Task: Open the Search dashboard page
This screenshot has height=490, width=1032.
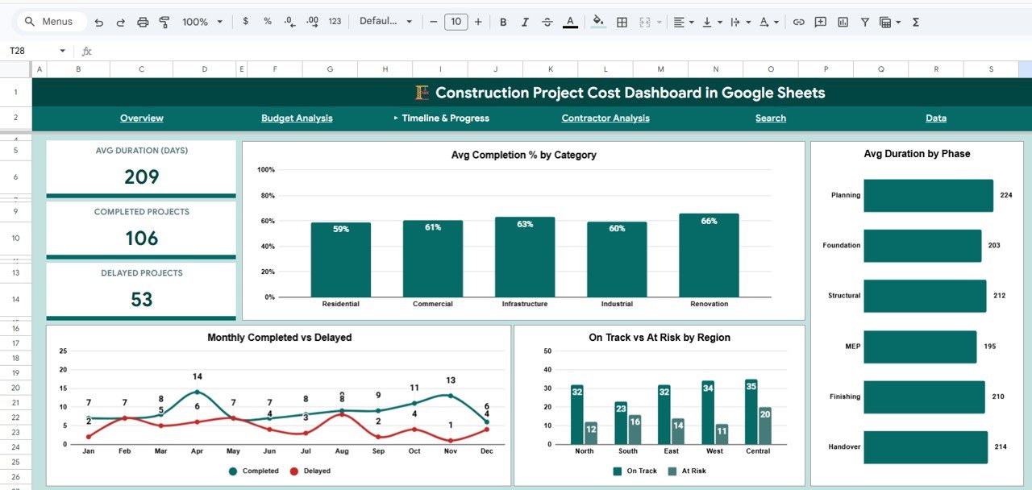Action: [770, 118]
